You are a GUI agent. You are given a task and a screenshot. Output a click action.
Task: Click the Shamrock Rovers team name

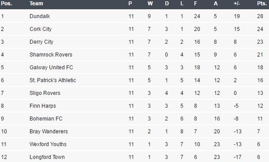(51, 55)
